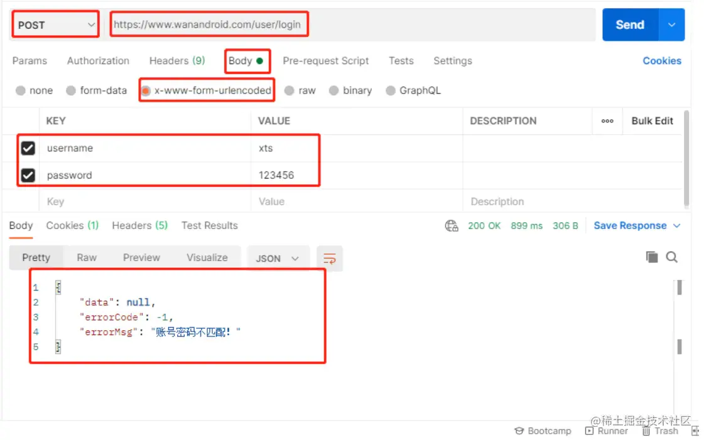Open the request Settings tab
Image resolution: width=704 pixels, height=440 pixels.
[453, 60]
